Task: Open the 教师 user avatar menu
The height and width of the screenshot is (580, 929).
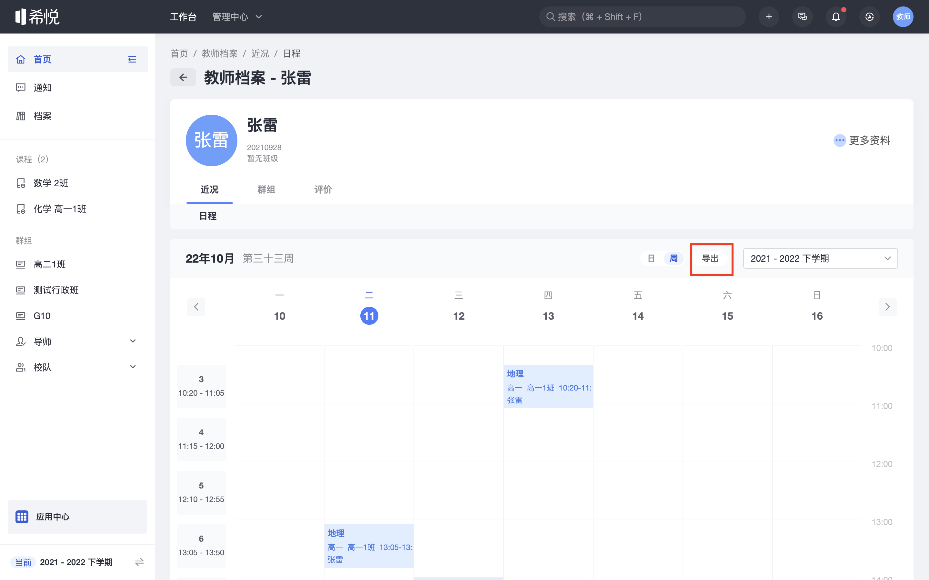Action: tap(903, 16)
